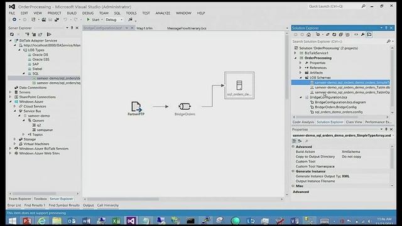Click the Navigate Backward toolbar icon
Viewport: 402px width, 226px height.
coord(14,19)
